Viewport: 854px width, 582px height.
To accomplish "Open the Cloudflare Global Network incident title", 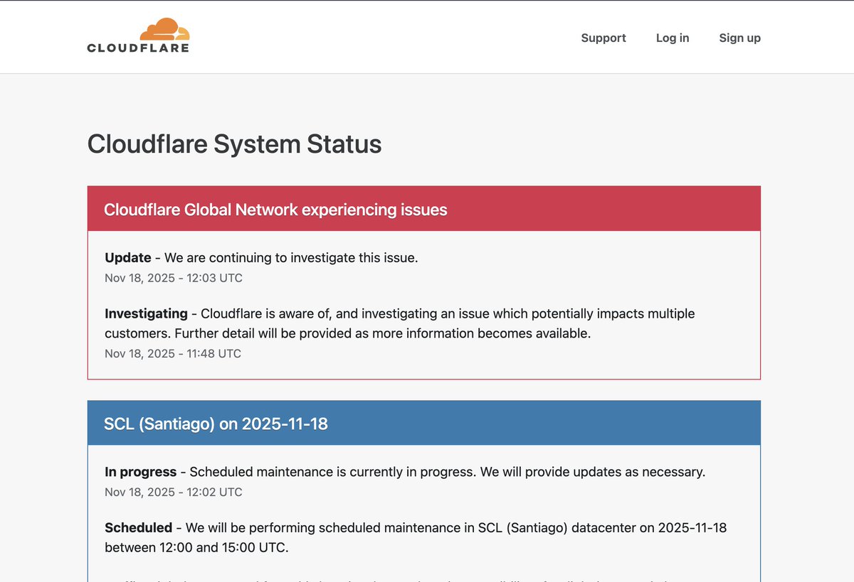I will click(275, 210).
